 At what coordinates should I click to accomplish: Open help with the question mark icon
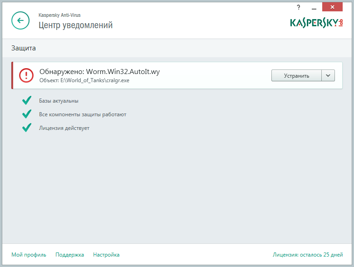[x=299, y=7]
